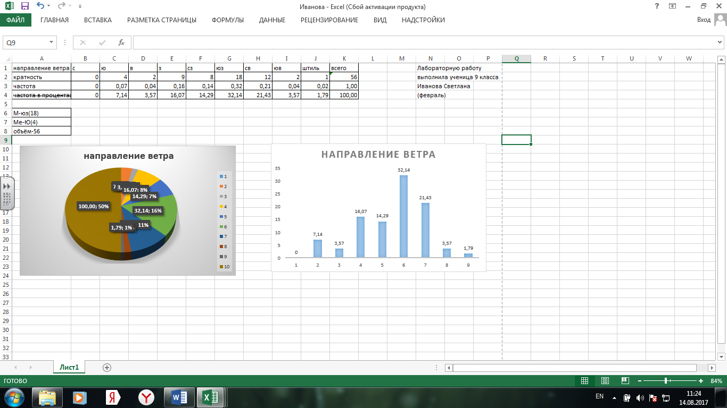This screenshot has width=727, height=408.
Task: Select column header A
Action: tap(42, 58)
